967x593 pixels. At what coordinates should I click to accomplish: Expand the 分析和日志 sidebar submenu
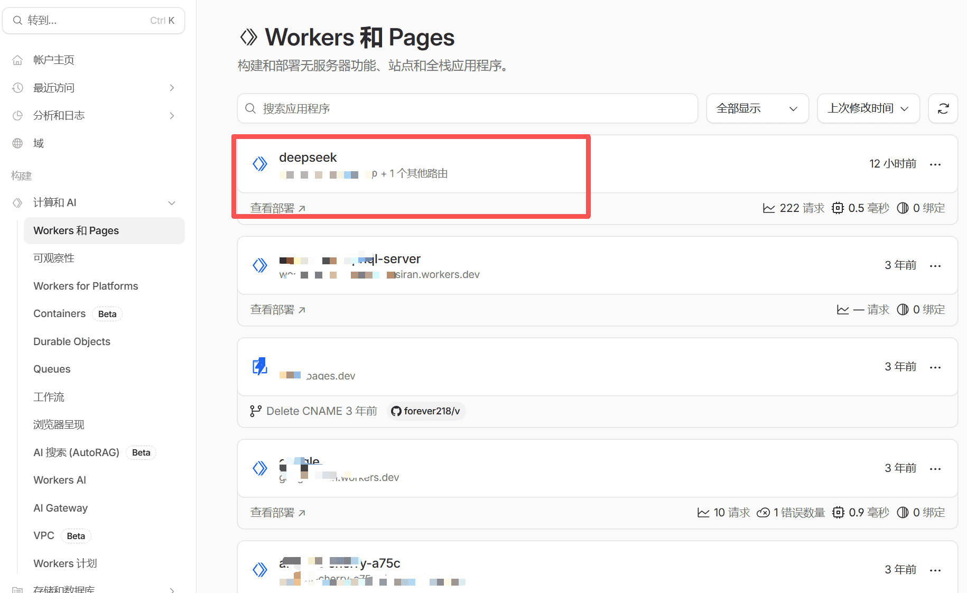point(172,116)
